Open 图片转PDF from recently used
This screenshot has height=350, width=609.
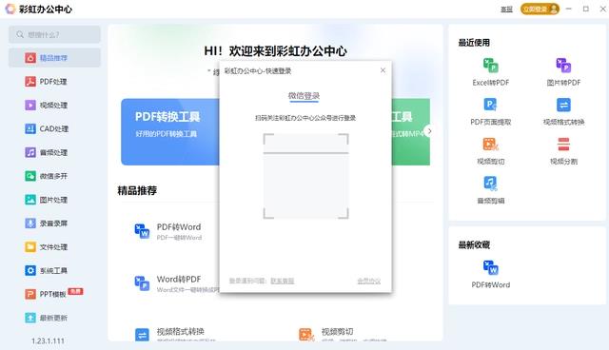click(x=563, y=71)
